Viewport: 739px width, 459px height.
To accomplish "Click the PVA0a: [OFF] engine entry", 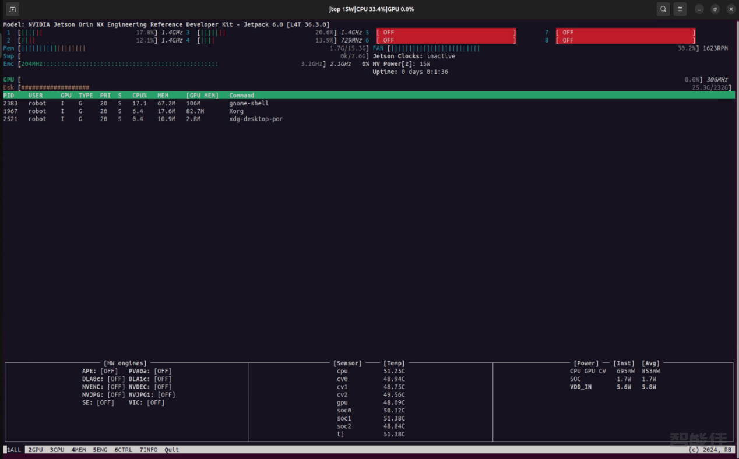I will pos(150,371).
